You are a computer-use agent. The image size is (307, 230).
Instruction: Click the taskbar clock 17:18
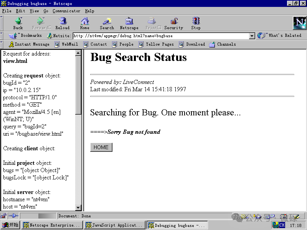tap(295, 225)
